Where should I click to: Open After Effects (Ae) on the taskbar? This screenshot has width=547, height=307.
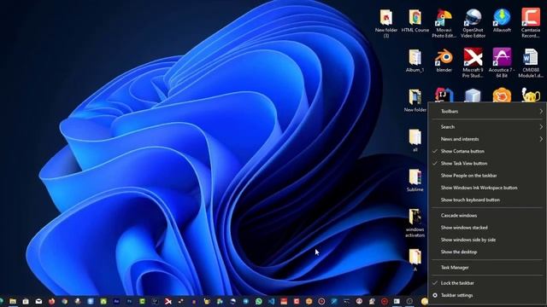point(116,301)
